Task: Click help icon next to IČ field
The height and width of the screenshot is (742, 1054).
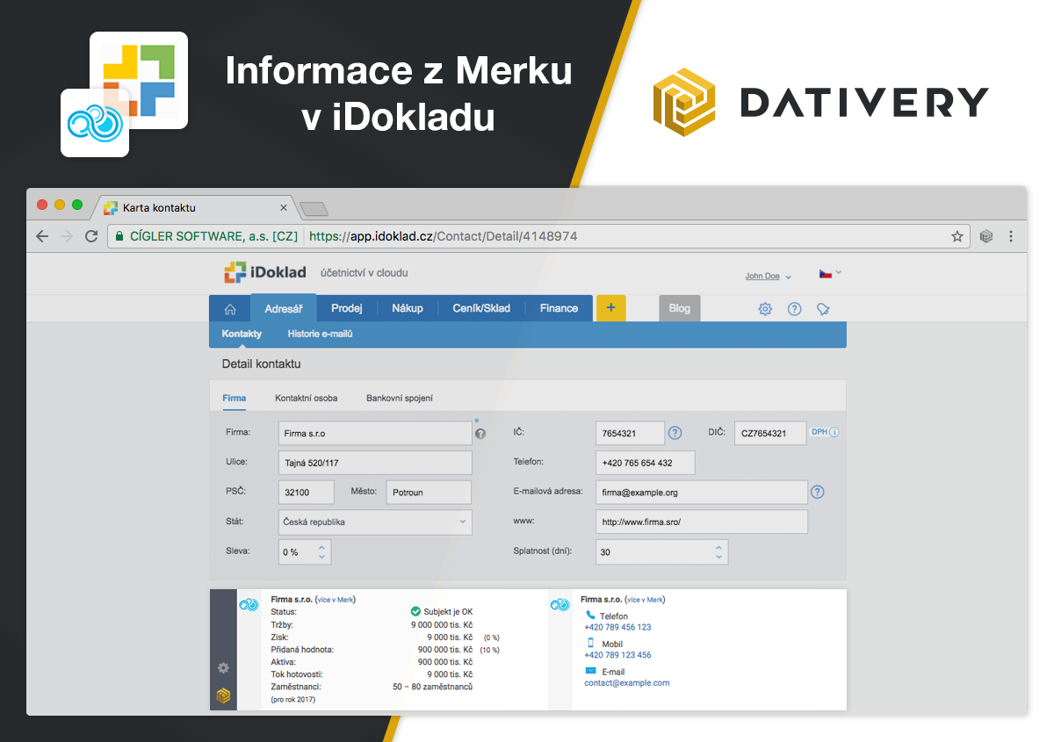Action: point(675,433)
